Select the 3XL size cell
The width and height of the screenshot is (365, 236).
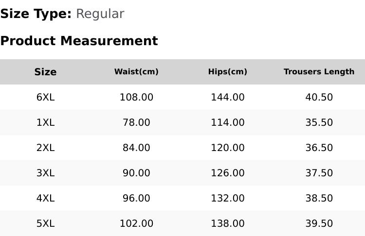[45, 173]
